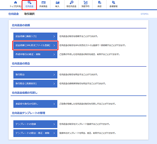The height and width of the screenshot is (144, 157).
Task: Open the 仕向送金 tab
Action: 29,5
